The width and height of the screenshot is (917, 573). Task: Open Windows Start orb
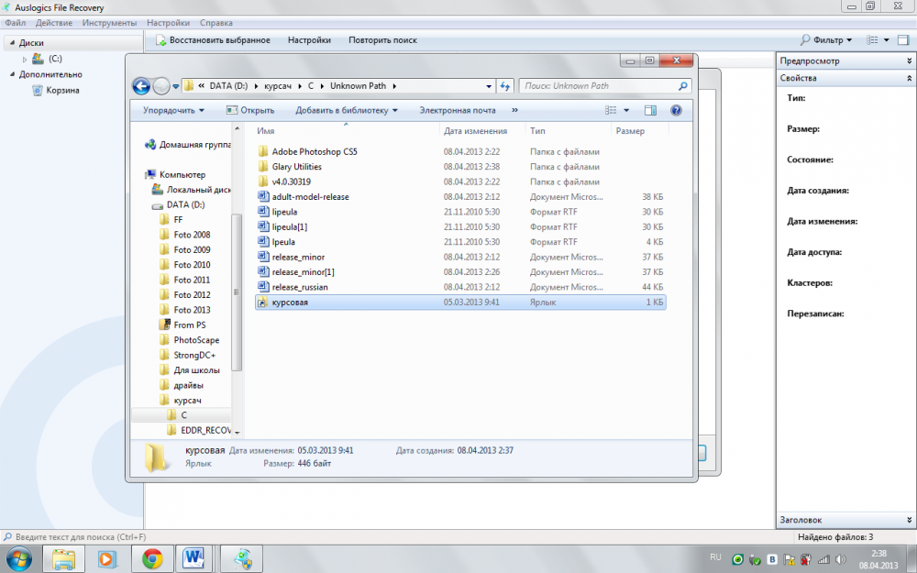(19, 559)
